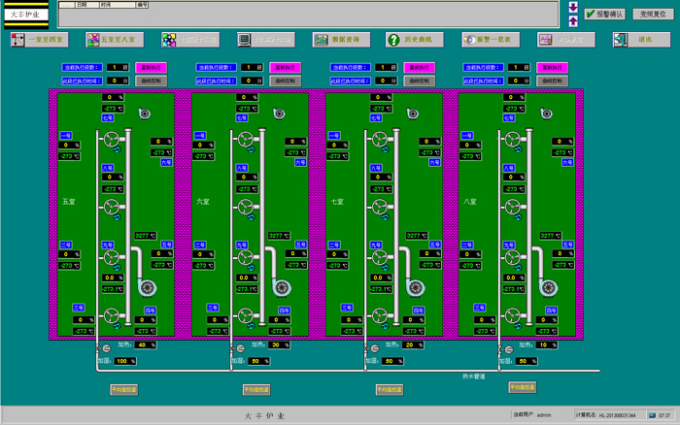
Task: Switch to the 五室至八室 rooms screen
Action: pos(115,40)
